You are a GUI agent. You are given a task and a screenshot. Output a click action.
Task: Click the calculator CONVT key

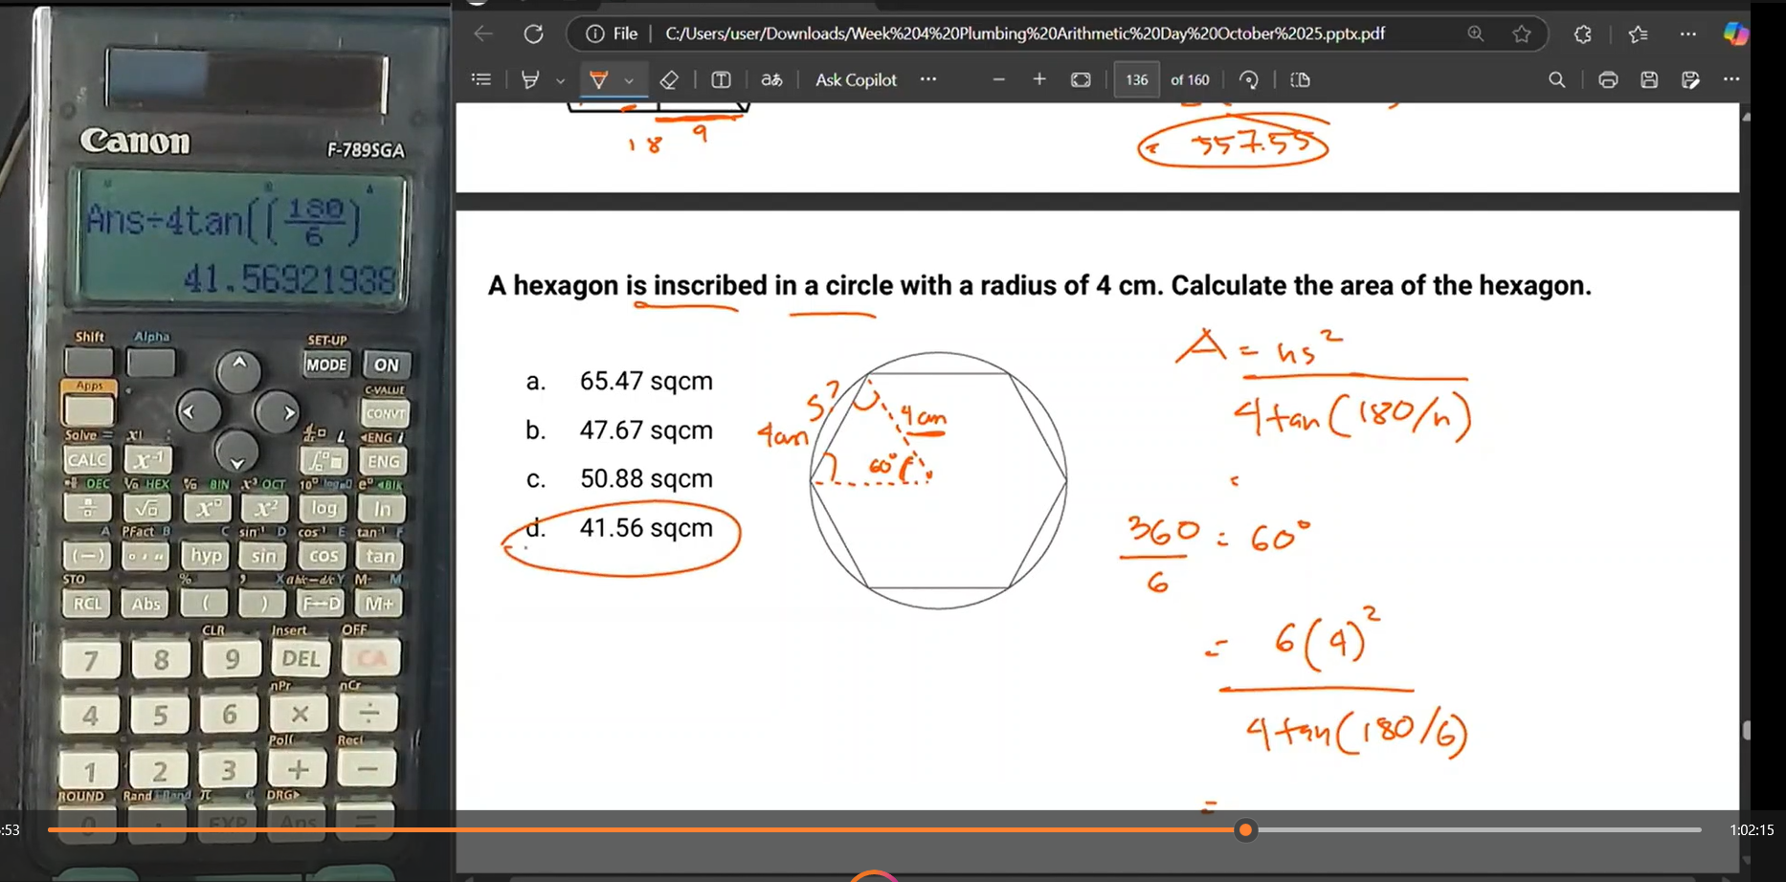386,413
